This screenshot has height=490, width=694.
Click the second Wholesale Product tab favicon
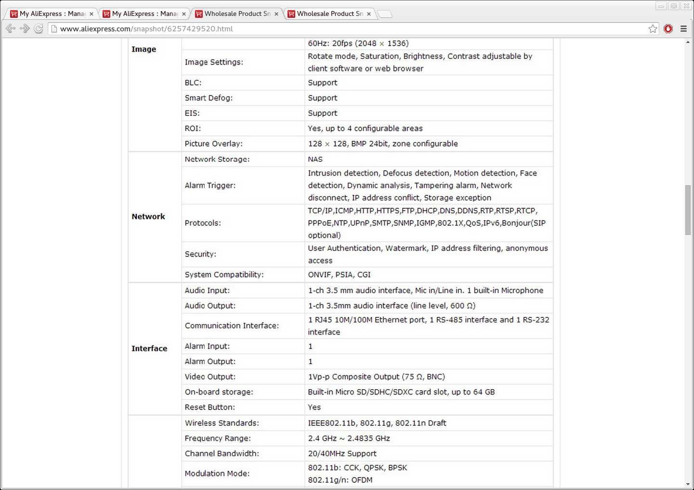(291, 14)
